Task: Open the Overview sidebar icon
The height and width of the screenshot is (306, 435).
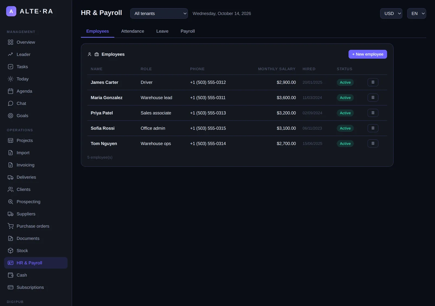Action: point(10,42)
